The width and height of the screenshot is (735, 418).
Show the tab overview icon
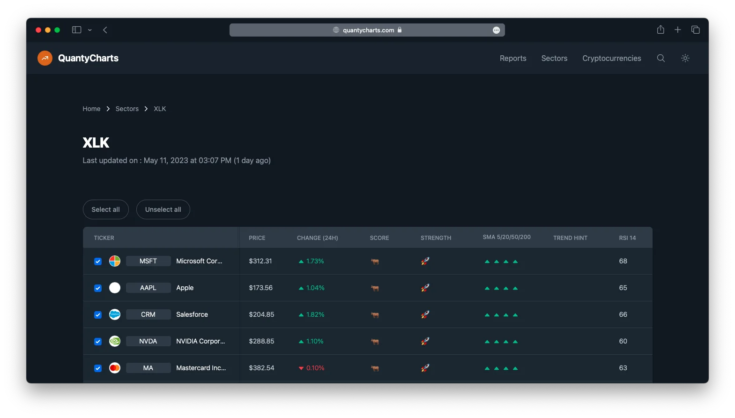coord(696,30)
